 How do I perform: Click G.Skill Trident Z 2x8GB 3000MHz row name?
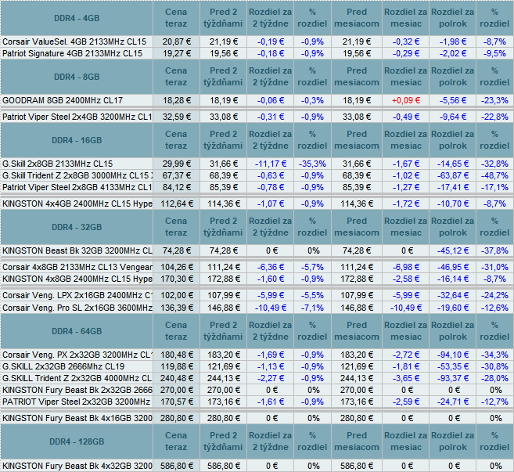click(x=77, y=175)
